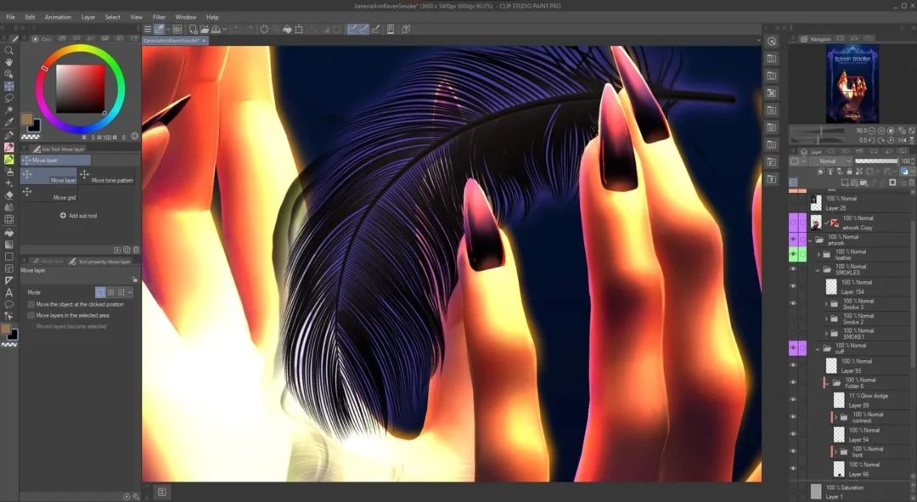This screenshot has width=917, height=502.
Task: Choose the Text tool
Action: pyautogui.click(x=9, y=292)
